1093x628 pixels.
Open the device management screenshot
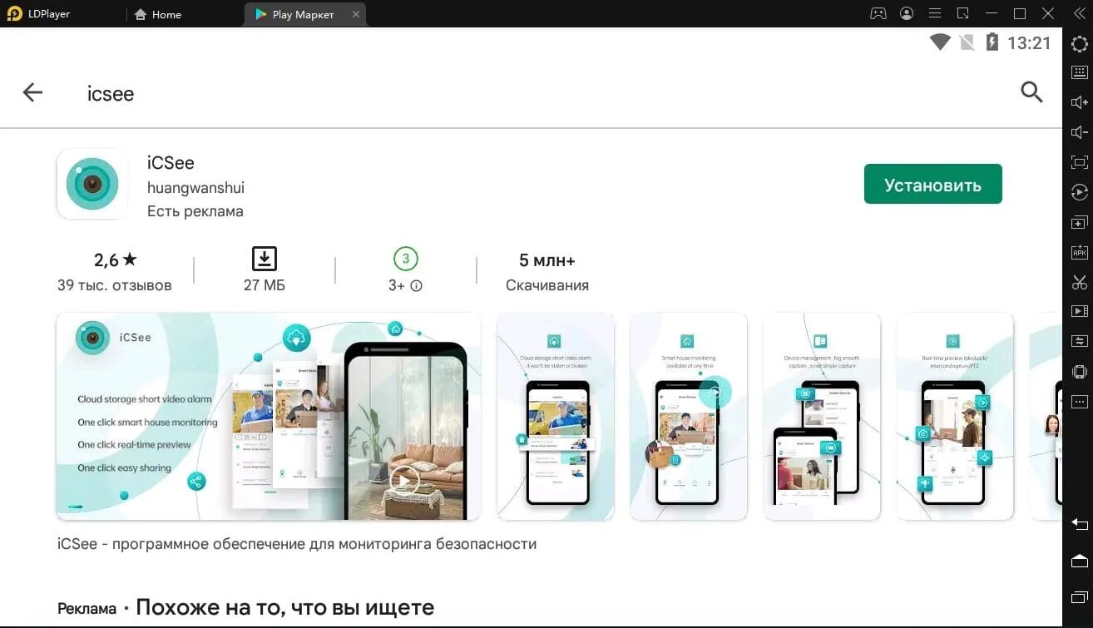(821, 417)
